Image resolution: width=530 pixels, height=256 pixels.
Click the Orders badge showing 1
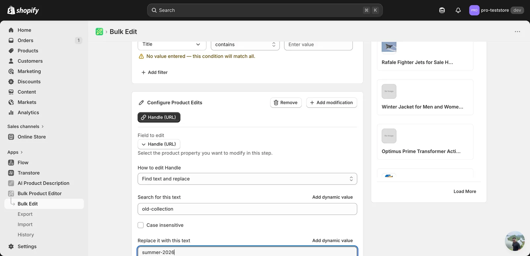[x=79, y=40]
